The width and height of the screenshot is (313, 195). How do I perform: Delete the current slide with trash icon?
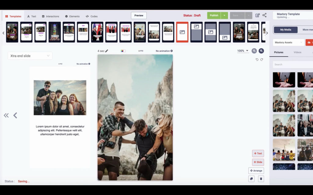coord(261,179)
